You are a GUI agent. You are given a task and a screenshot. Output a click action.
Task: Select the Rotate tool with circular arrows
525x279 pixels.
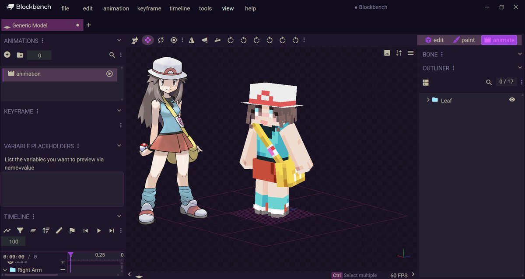point(161,40)
